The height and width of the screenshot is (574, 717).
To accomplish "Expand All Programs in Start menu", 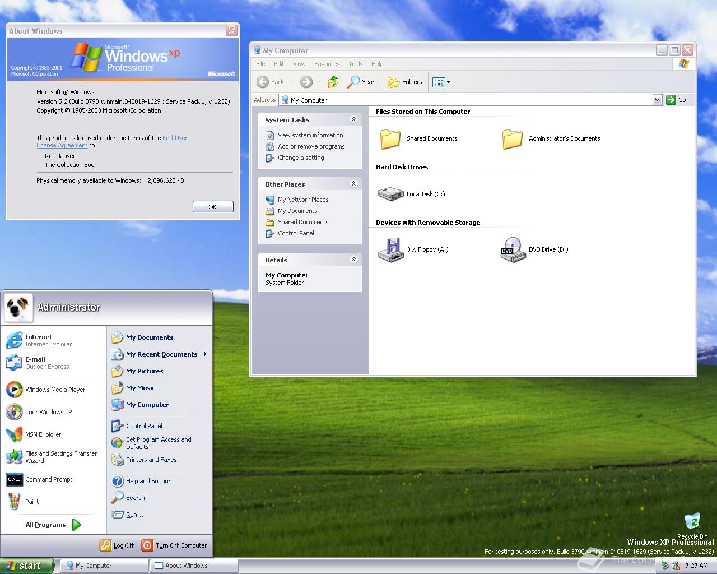I will click(53, 525).
